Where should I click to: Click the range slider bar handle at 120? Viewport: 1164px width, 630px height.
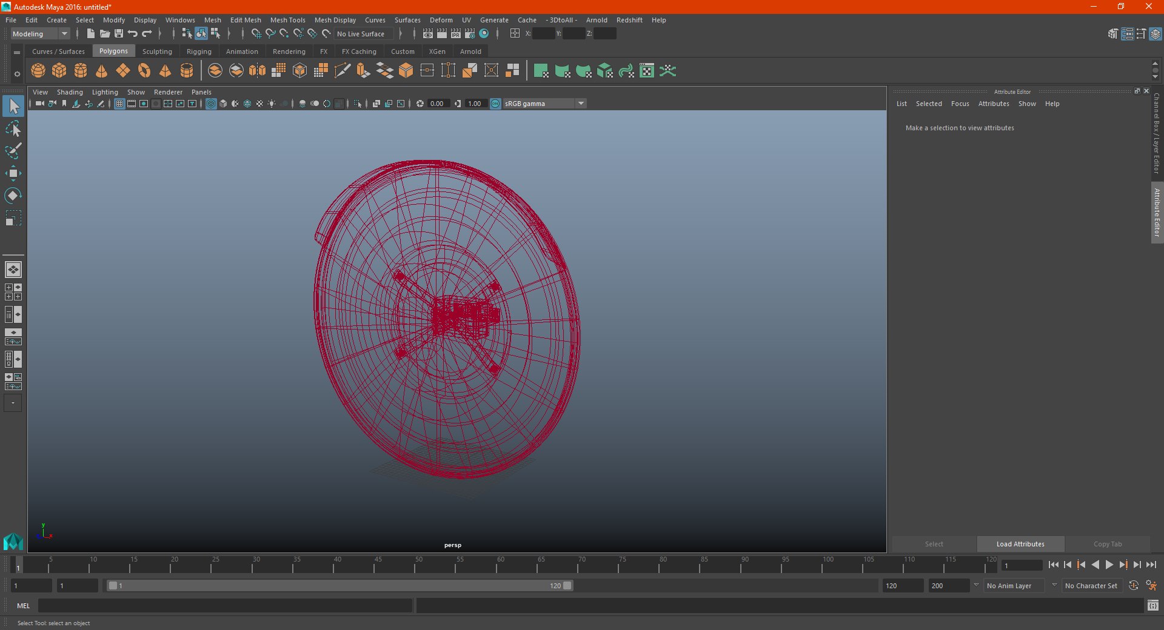pyautogui.click(x=567, y=586)
